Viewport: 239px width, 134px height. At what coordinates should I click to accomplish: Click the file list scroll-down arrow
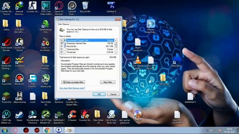pos(116,53)
